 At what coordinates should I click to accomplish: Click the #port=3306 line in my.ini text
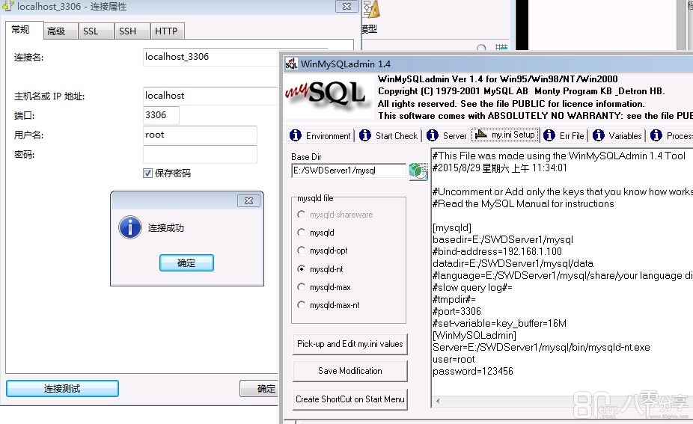tap(457, 311)
